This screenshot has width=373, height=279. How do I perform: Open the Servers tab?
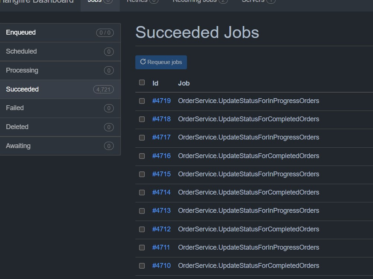258,2
